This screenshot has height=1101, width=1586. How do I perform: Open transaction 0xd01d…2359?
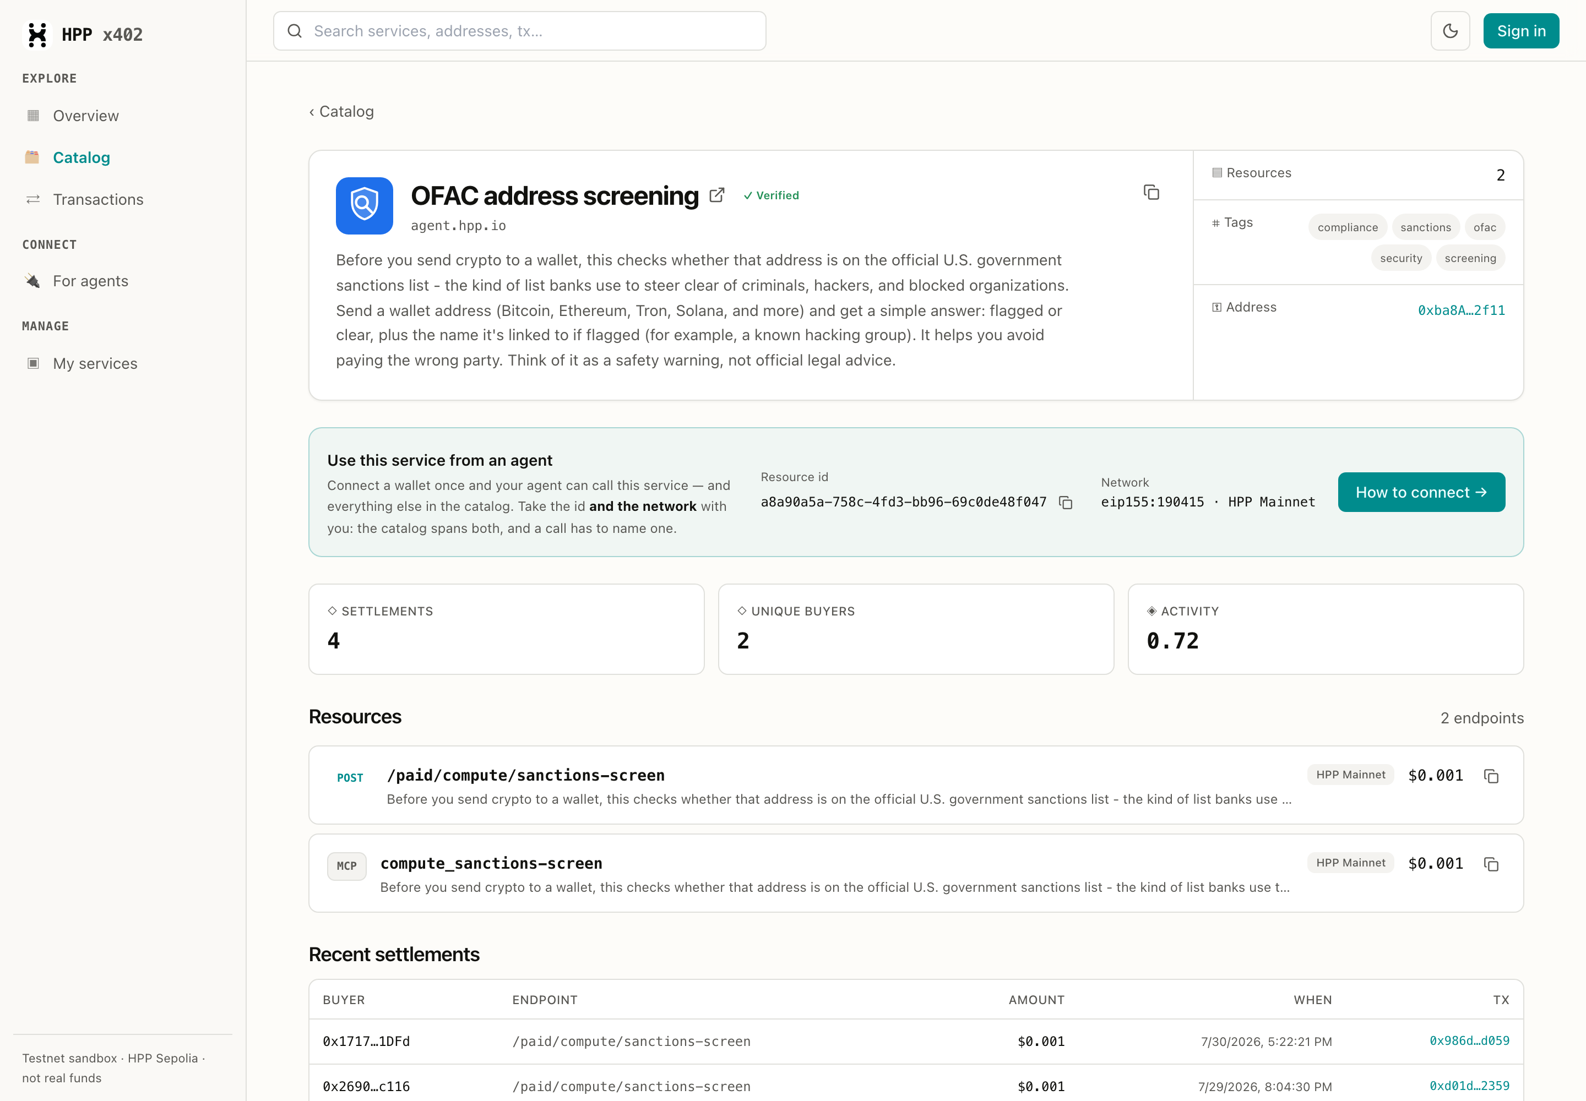pos(1469,1086)
